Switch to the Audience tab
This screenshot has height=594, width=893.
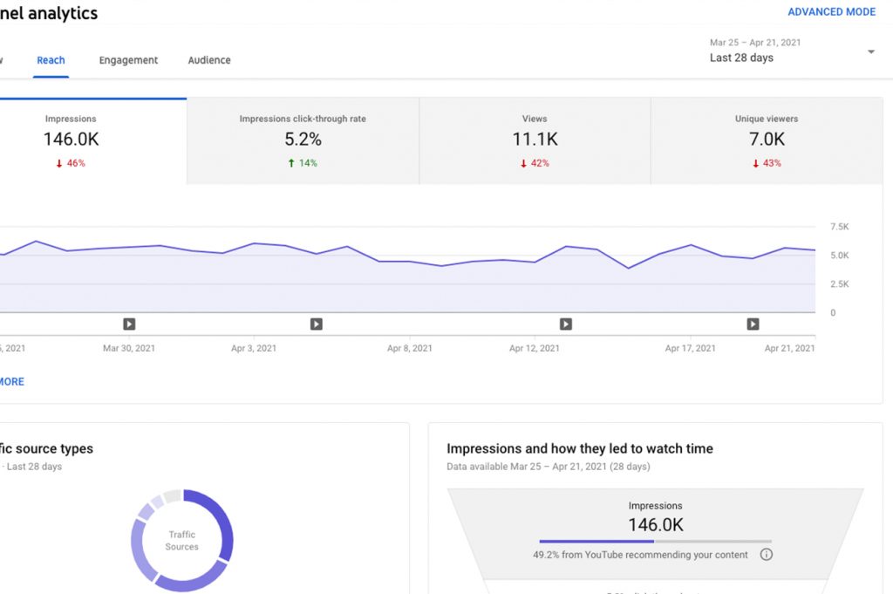point(209,60)
